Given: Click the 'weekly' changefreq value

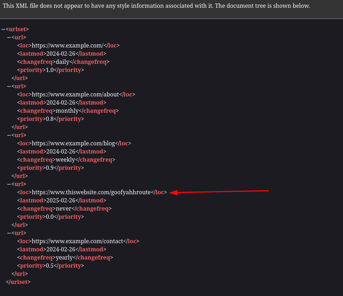Looking at the screenshot, I should (x=65, y=160).
